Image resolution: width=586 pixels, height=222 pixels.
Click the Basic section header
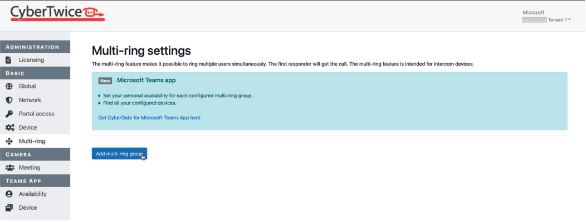click(35, 73)
